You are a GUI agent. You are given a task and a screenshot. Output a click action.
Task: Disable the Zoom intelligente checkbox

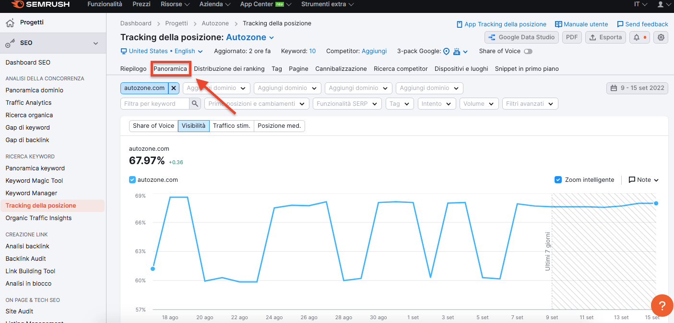click(558, 180)
